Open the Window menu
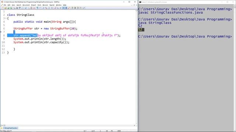 59,5
